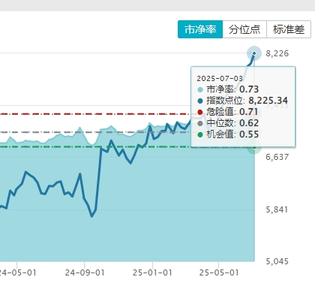Click the 5,045 y-axis value label
The image size is (315, 283).
tap(277, 261)
